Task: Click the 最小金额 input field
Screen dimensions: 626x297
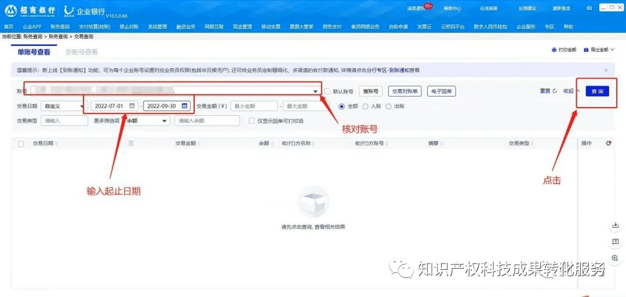Action: coord(254,106)
